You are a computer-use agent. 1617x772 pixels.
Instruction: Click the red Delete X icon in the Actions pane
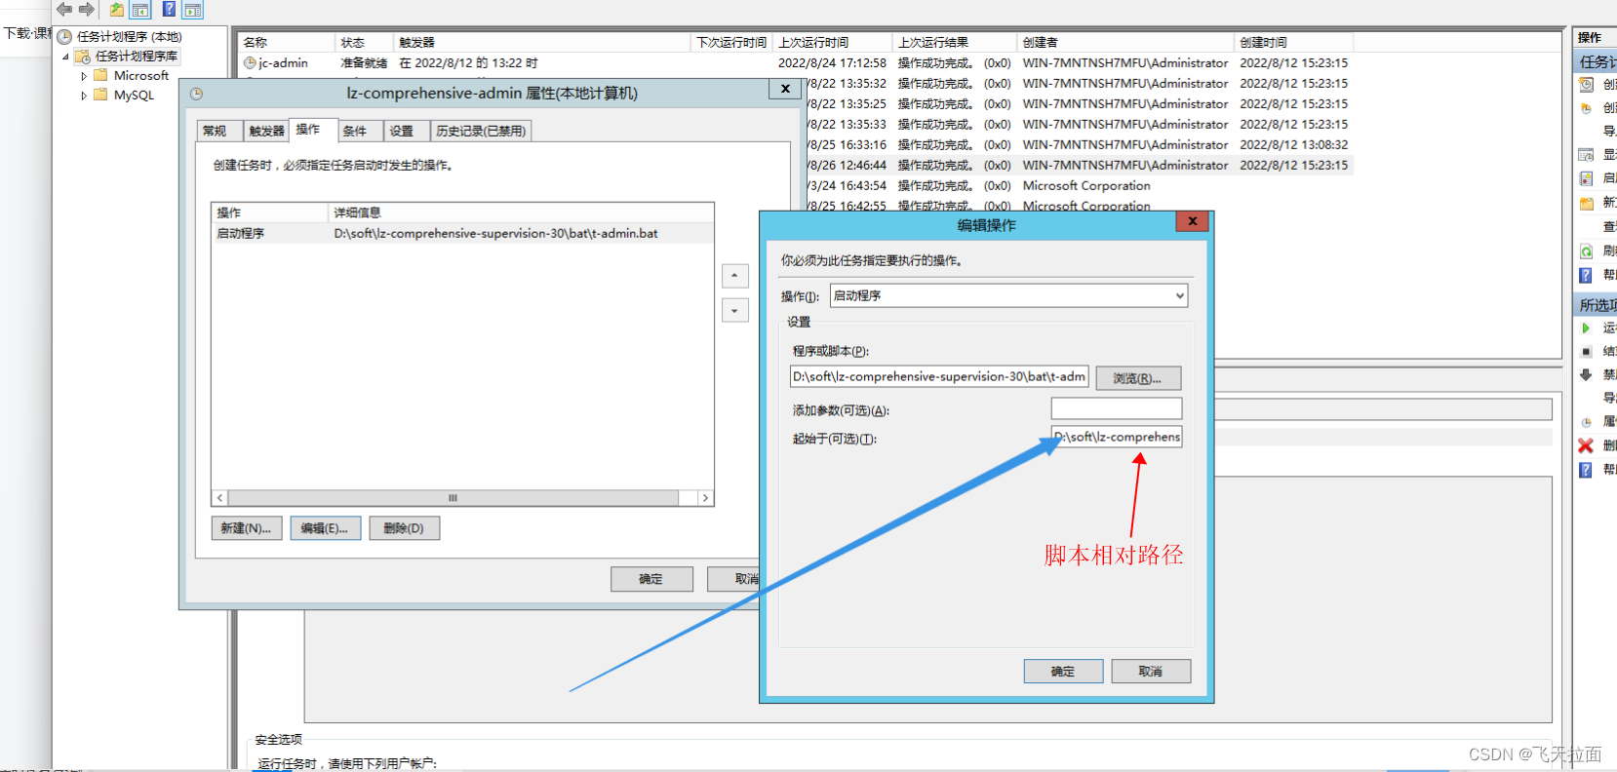tap(1586, 445)
